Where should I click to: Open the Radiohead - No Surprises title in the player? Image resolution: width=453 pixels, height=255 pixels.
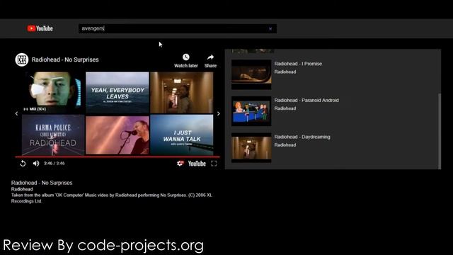click(65, 59)
